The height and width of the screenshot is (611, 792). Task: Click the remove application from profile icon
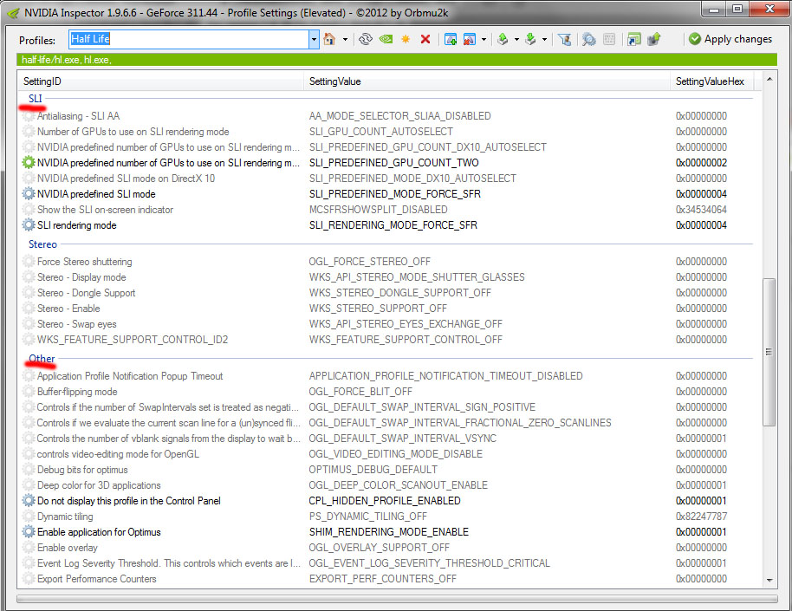click(x=470, y=39)
